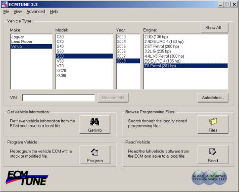This screenshot has width=239, height=192.
Task: Select model XC90
Action: pyautogui.click(x=84, y=75)
